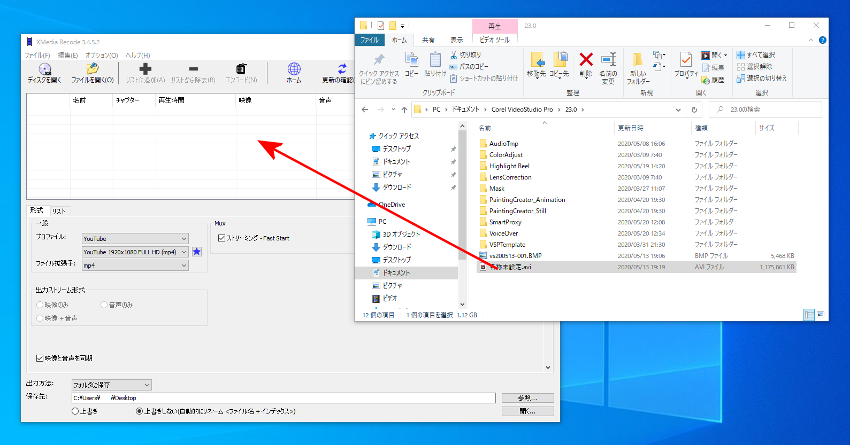Switch to the List tab in XMedia Recode

click(x=59, y=211)
